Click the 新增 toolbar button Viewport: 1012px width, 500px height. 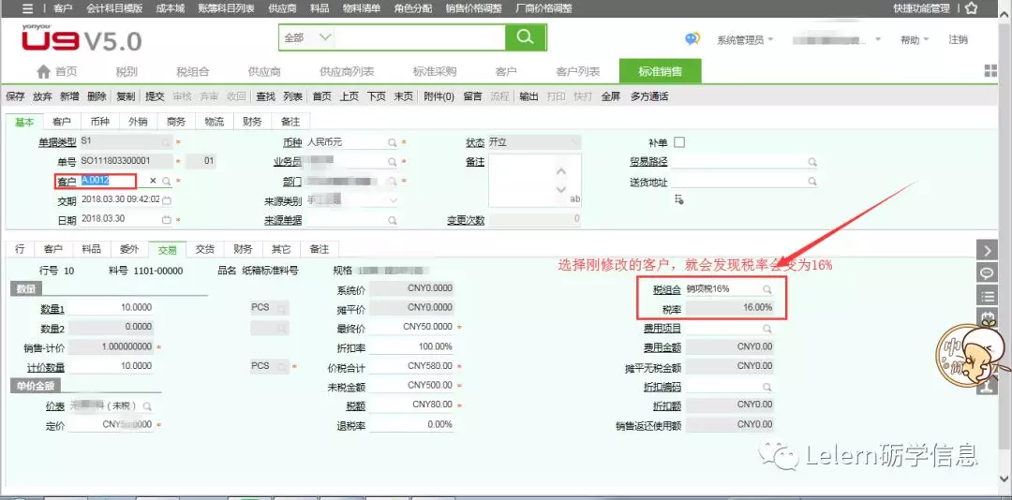pos(69,96)
